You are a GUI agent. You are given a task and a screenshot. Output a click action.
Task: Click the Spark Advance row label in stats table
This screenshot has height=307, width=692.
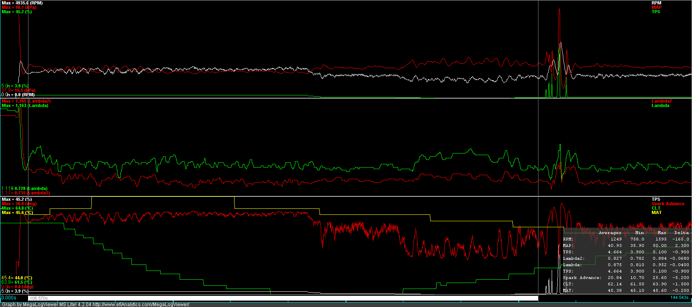click(x=582, y=277)
